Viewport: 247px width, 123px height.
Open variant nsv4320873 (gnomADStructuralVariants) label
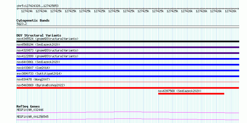coord(47,50)
